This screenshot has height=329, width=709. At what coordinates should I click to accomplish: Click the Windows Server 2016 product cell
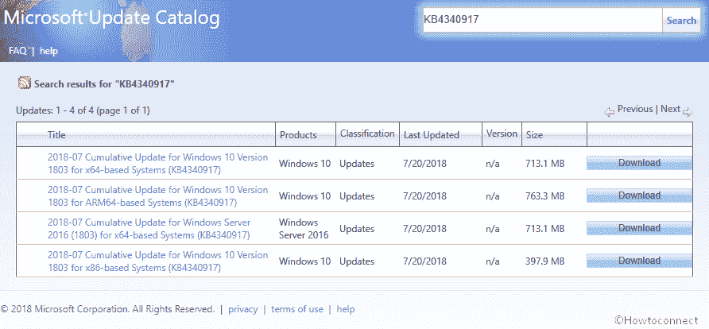tap(304, 229)
